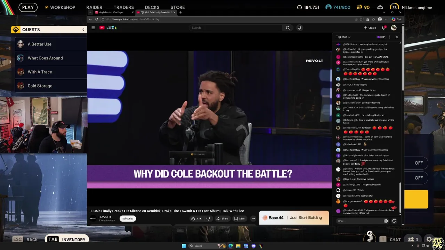Viewport: 445px width, 250px height.
Task: Subscribe to the REVOLT channel
Action: [128, 218]
